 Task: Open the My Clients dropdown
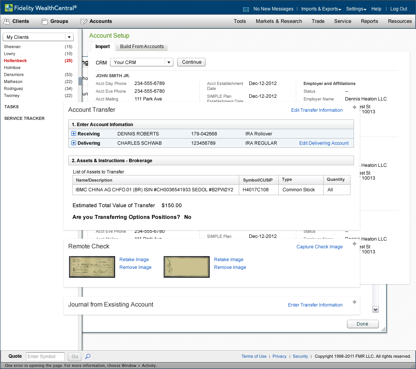pos(69,37)
